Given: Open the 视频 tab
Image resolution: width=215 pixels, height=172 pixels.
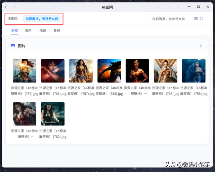Looking at the screenshot, I should (x=43, y=31).
